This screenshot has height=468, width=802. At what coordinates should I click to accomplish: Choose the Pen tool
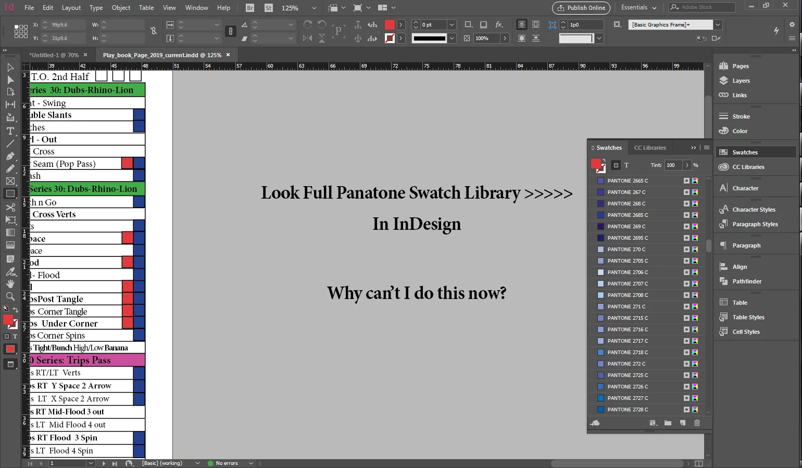(x=10, y=156)
